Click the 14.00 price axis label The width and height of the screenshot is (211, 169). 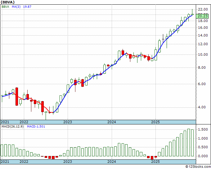[203, 35]
